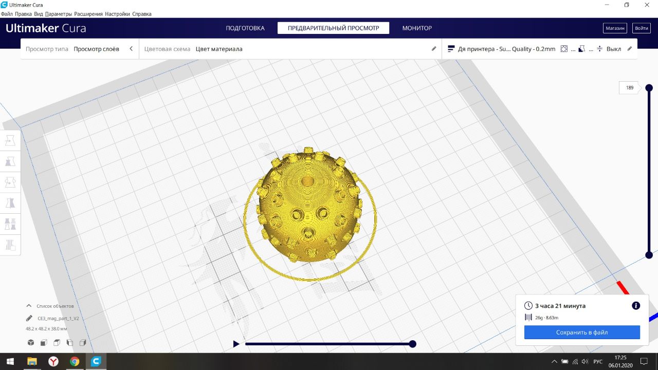Click Сохранить в файл button

(x=582, y=332)
